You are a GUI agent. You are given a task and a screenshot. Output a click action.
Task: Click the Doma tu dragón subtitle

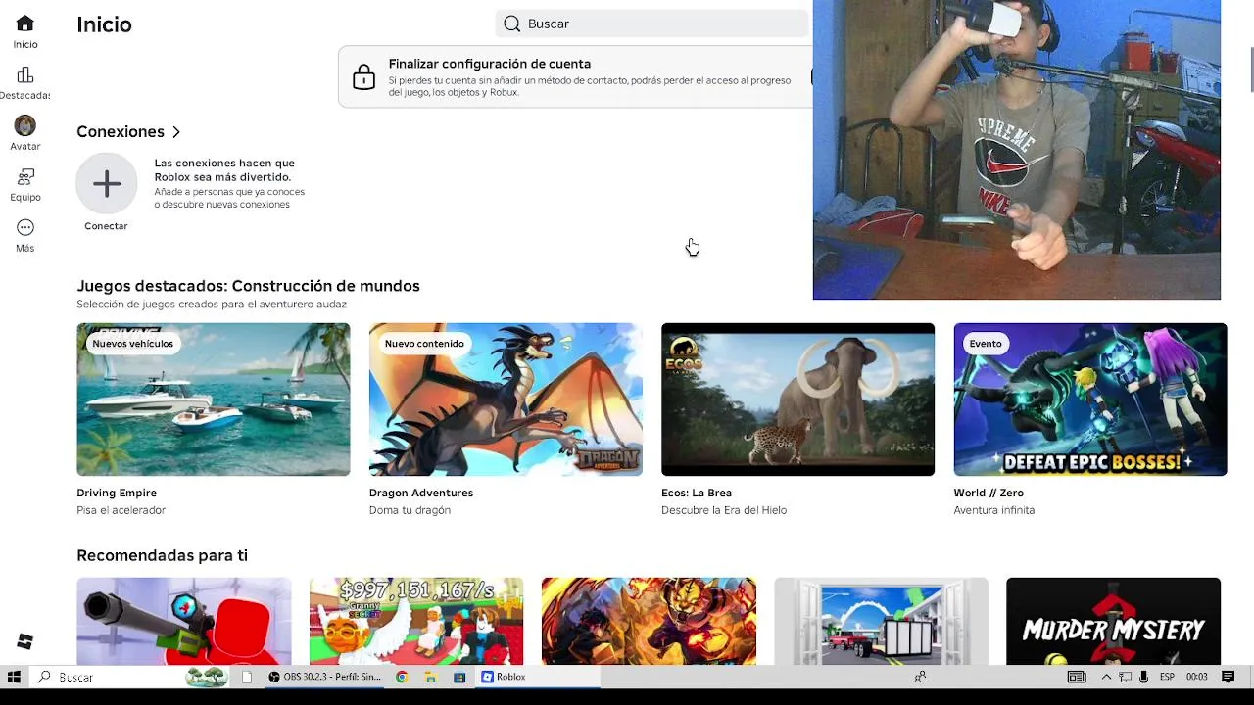click(410, 510)
